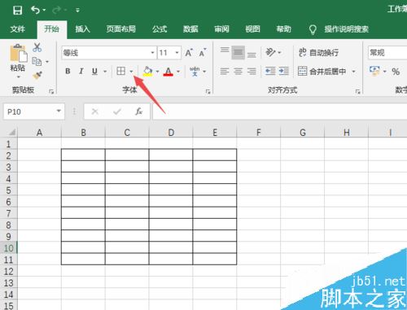Click Merge and Center (合并后居中)
Image resolution: width=407 pixels, height=310 pixels.
coord(322,72)
